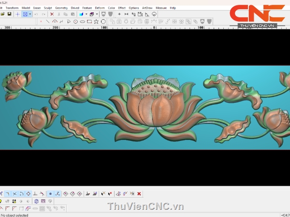Expand dropdown beside the 3D box view icon
Image resolution: width=290 pixels, height=217 pixels.
coord(97,14)
